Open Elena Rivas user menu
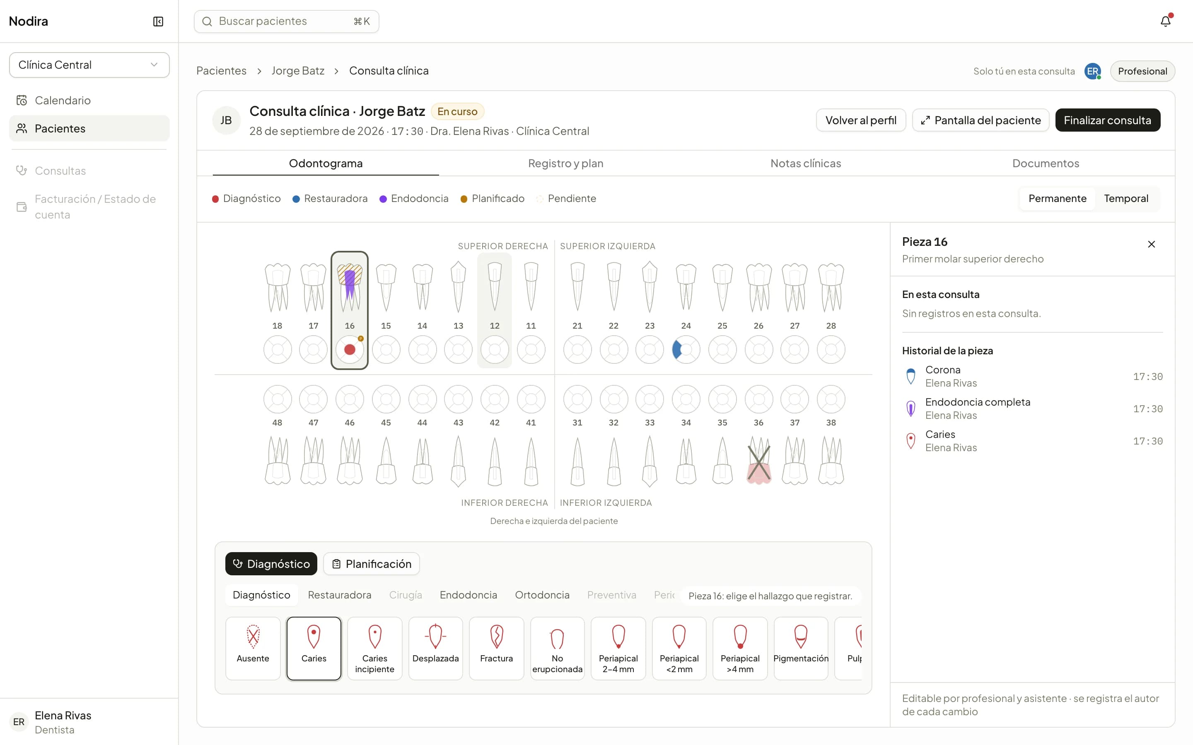Viewport: 1193px width, 745px height. [89, 722]
